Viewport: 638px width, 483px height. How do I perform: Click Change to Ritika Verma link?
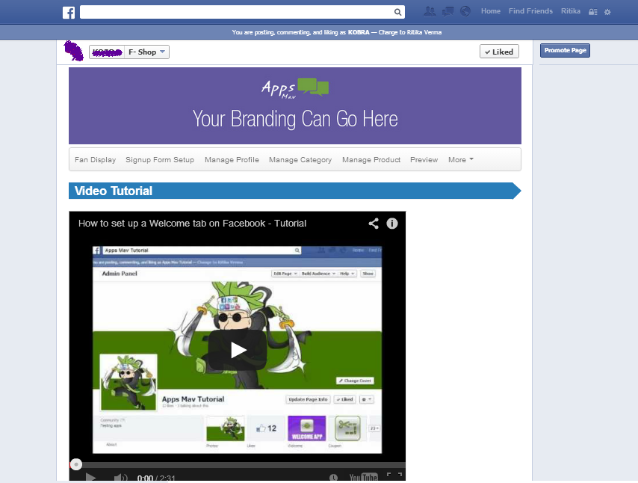pyautogui.click(x=409, y=32)
